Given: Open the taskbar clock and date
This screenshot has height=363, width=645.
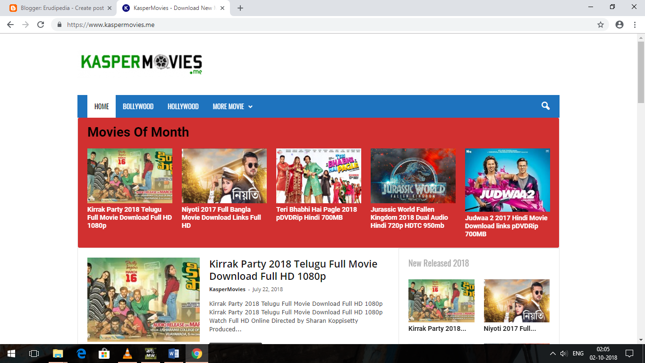Looking at the screenshot, I should tap(603, 354).
